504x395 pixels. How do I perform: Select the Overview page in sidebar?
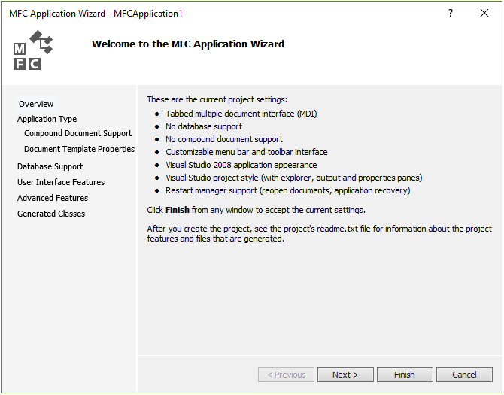[36, 104]
